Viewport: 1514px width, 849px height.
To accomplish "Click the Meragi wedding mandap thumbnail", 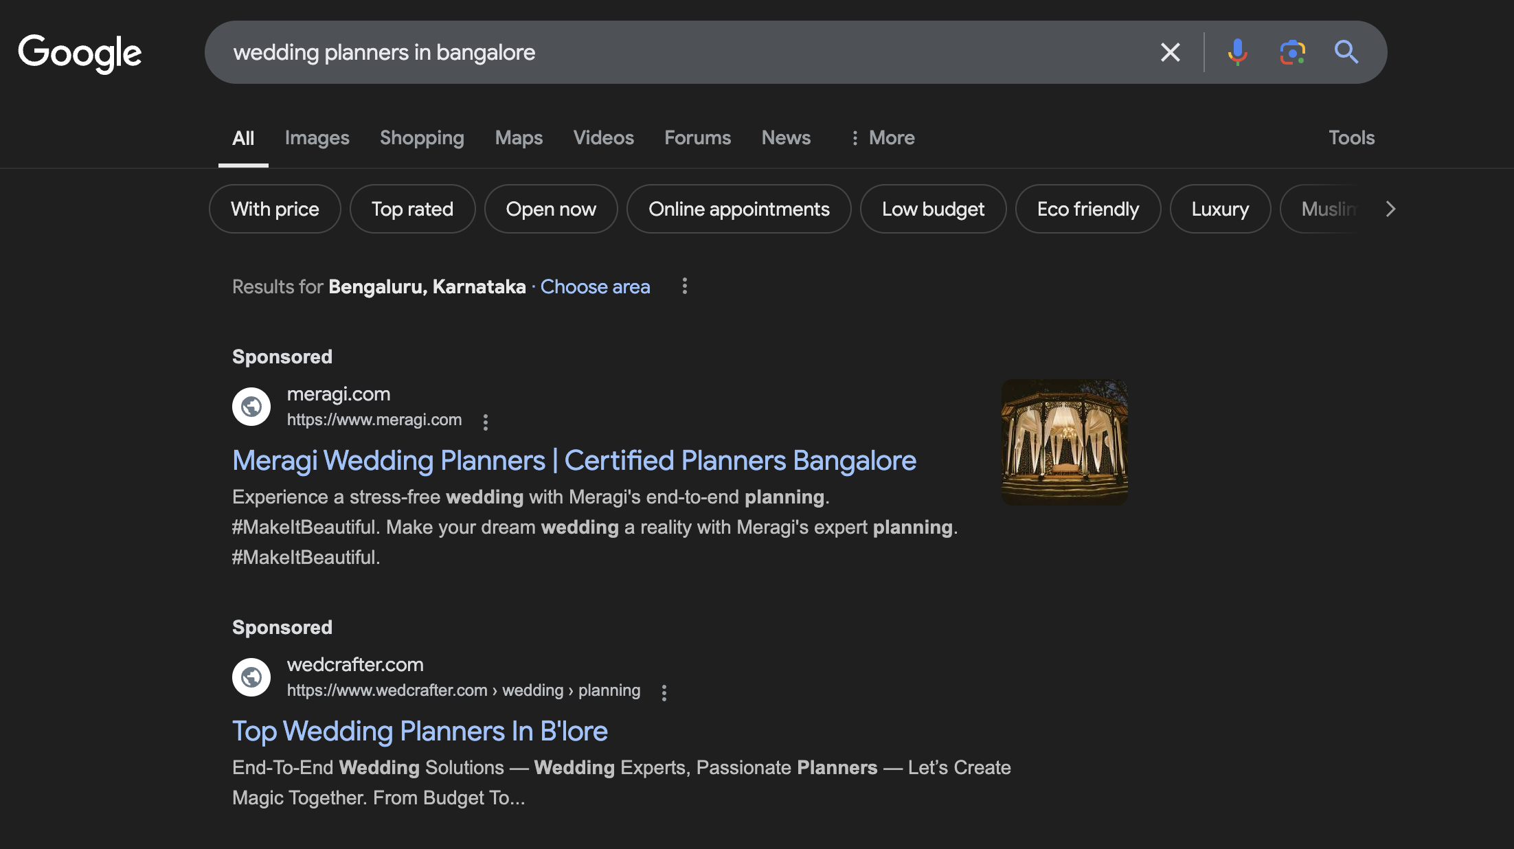I will tap(1064, 442).
